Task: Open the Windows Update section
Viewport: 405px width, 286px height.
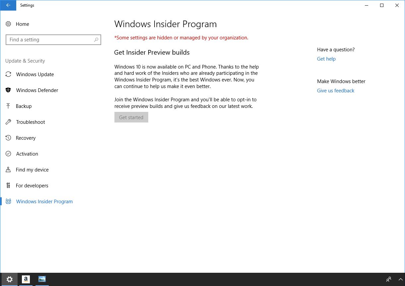Action: point(35,74)
